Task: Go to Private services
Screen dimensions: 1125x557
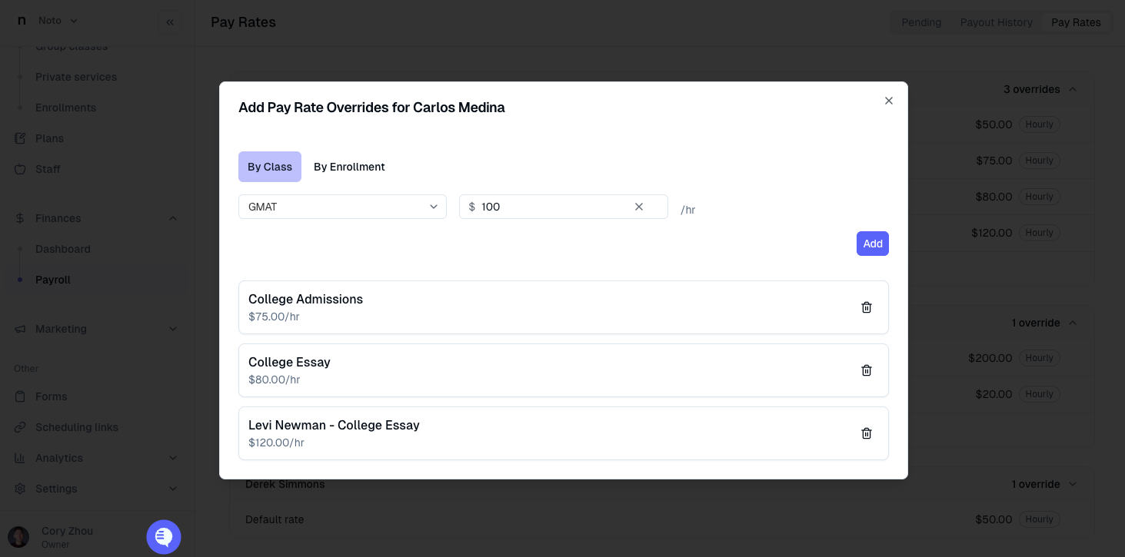Action: (76, 77)
